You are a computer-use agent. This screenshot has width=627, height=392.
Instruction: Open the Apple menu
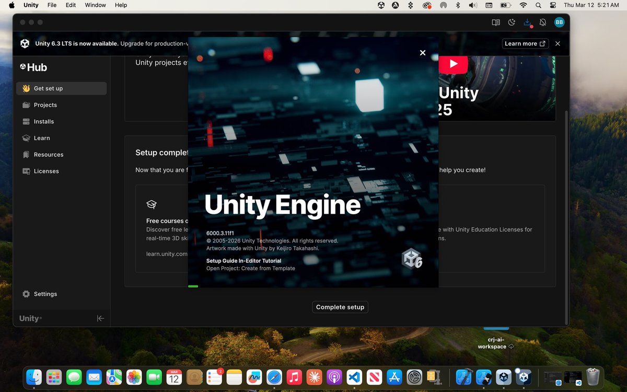11,5
